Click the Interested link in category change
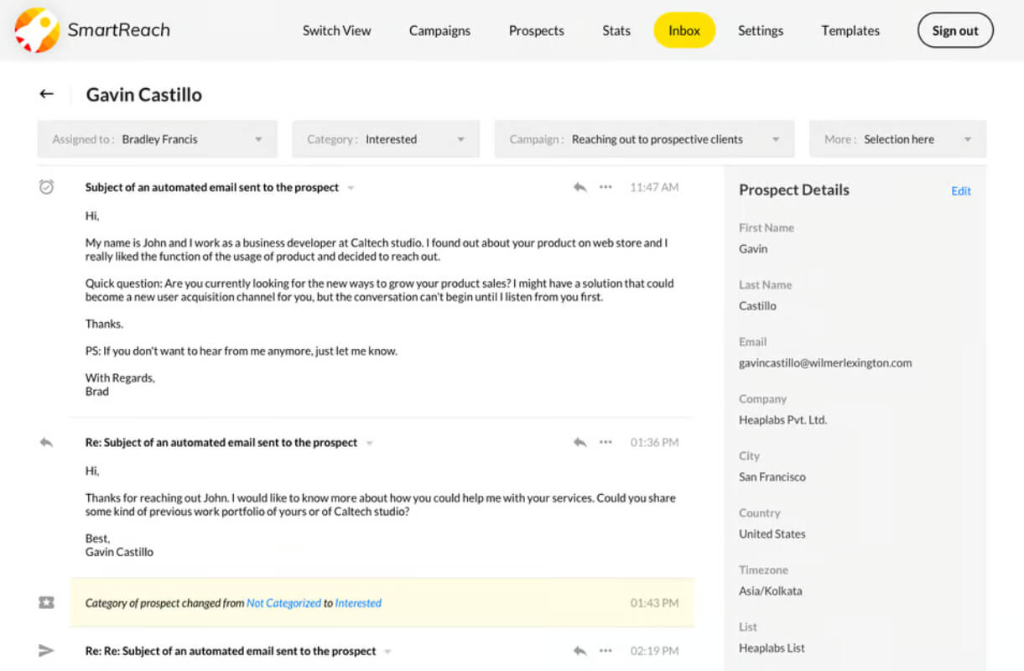The width and height of the screenshot is (1024, 671). tap(358, 602)
